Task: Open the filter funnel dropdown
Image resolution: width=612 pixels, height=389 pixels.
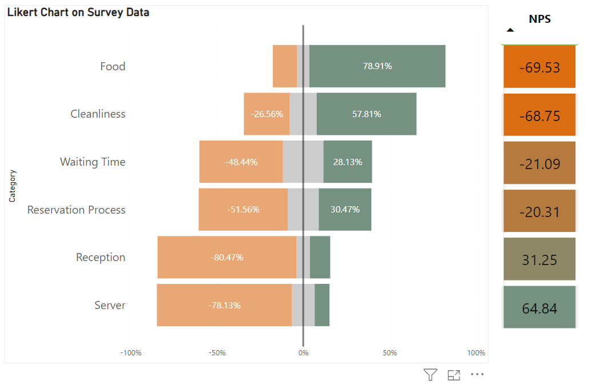Action: tap(430, 374)
